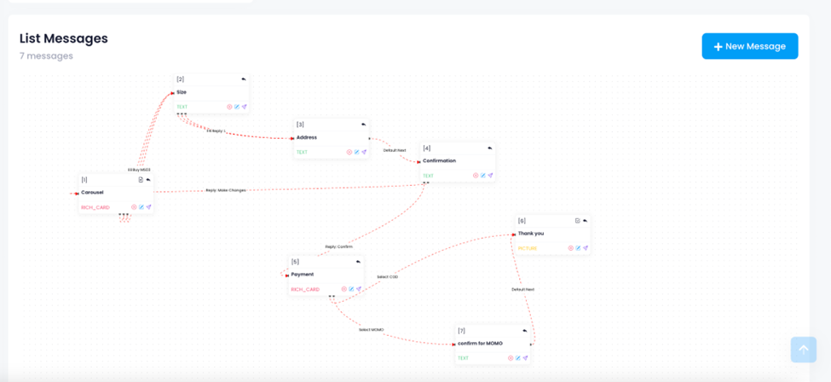The width and height of the screenshot is (831, 382).
Task: Click the 'Select COD' connection label
Action: 387,277
